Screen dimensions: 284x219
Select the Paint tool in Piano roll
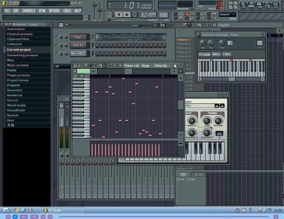tap(91, 65)
